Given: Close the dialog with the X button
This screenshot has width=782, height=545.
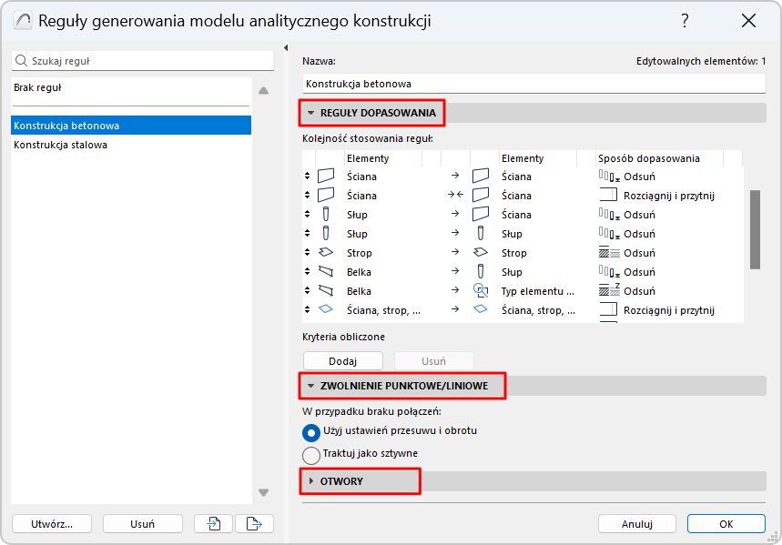Looking at the screenshot, I should pyautogui.click(x=748, y=20).
